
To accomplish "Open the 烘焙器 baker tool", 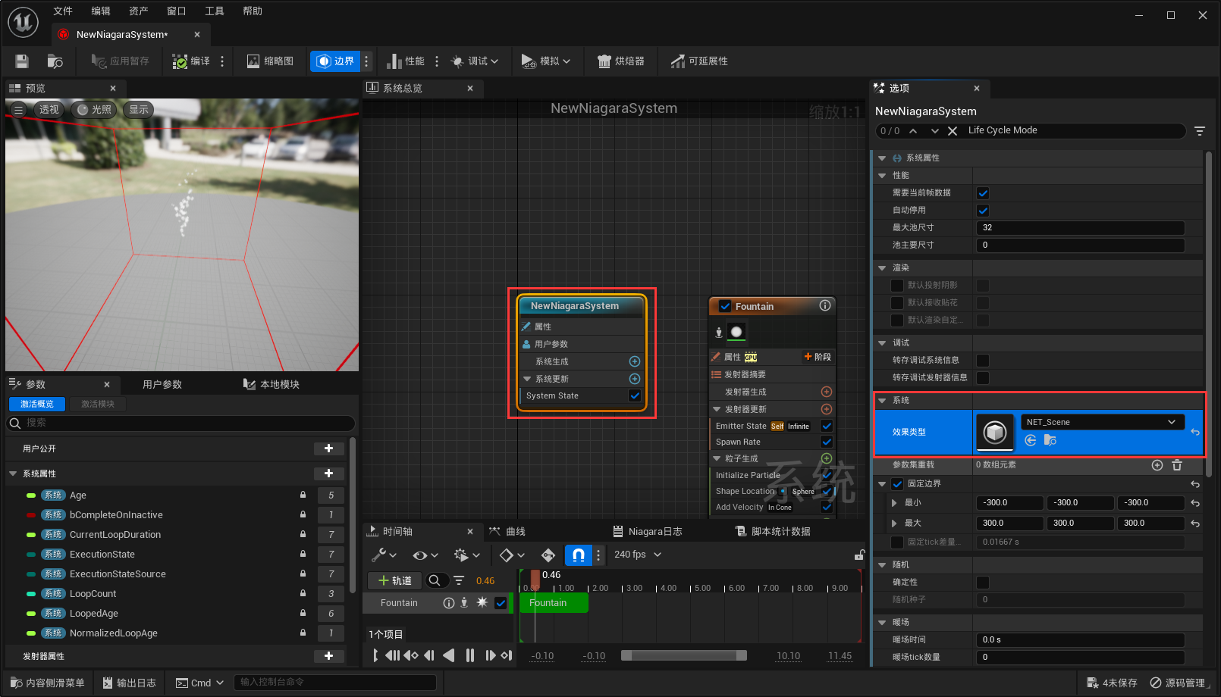I will click(621, 61).
